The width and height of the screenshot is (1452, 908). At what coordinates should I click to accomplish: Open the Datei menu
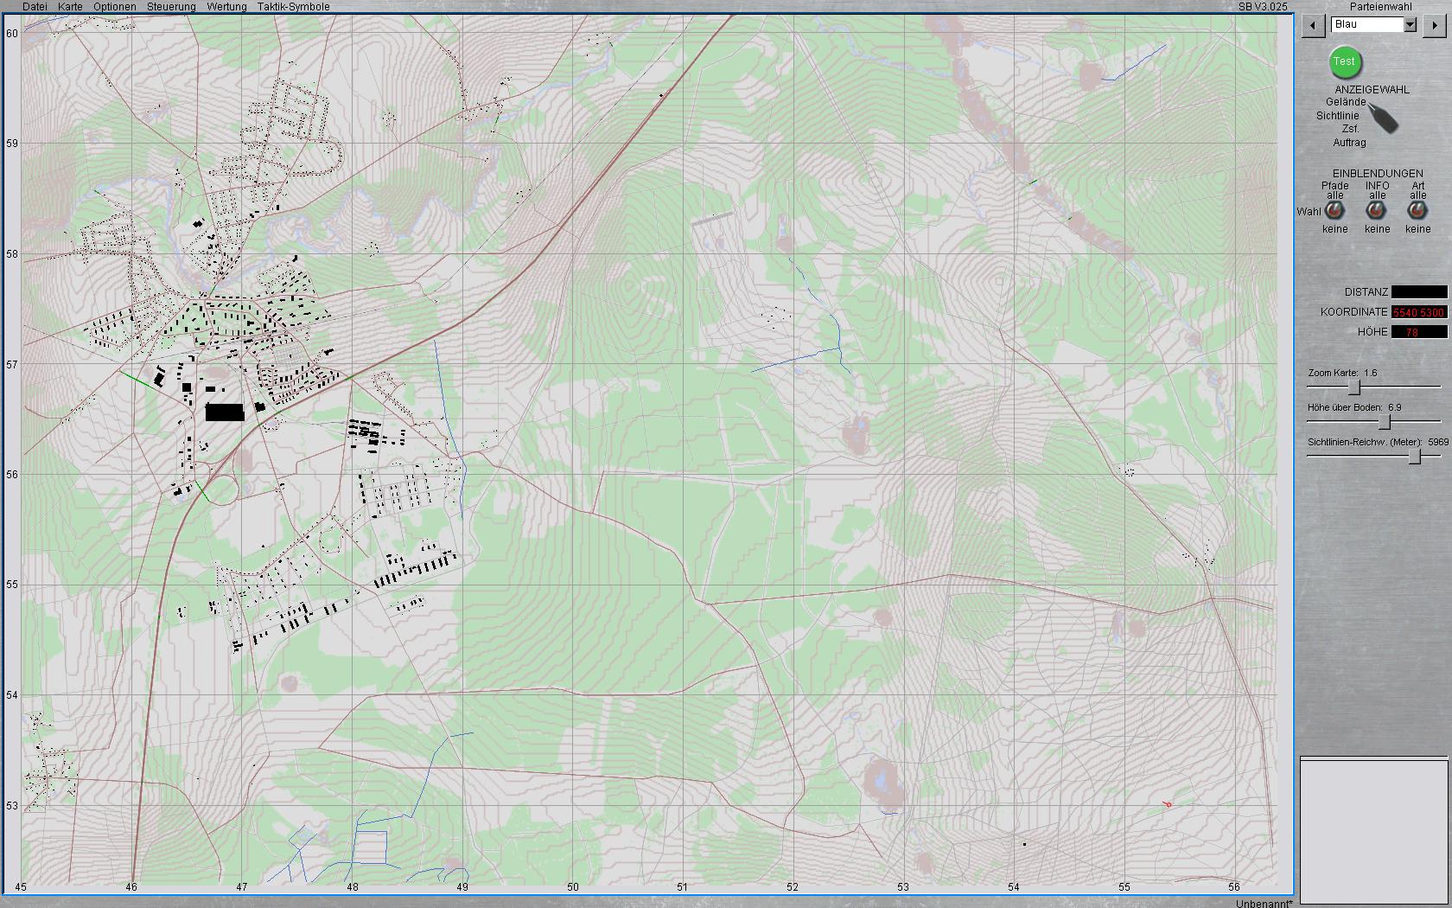click(x=35, y=7)
